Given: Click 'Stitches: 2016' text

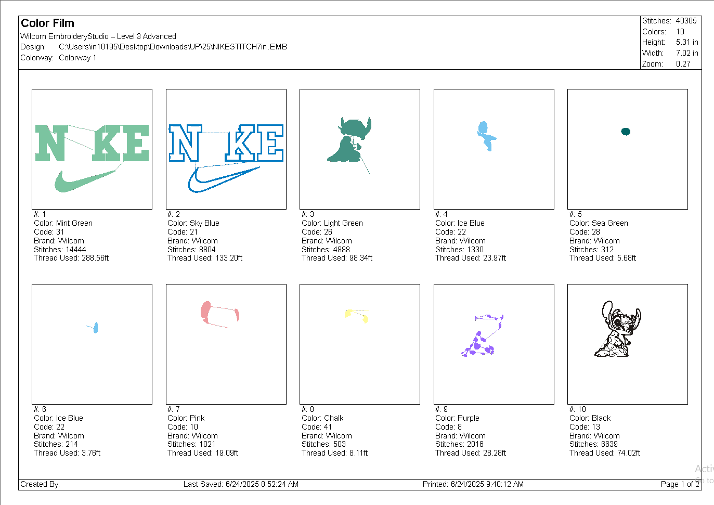Looking at the screenshot, I should [x=459, y=444].
